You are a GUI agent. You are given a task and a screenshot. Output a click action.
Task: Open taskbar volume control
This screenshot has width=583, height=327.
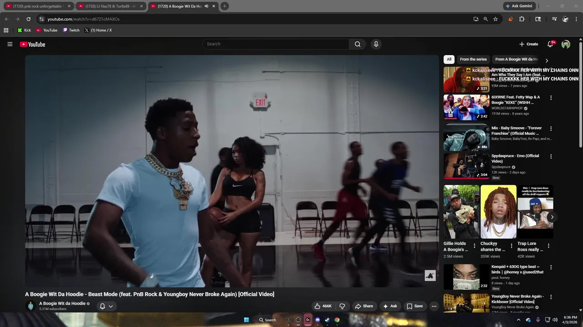coord(555,320)
